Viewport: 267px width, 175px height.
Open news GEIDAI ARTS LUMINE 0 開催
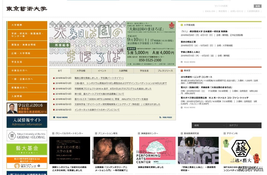111,99
